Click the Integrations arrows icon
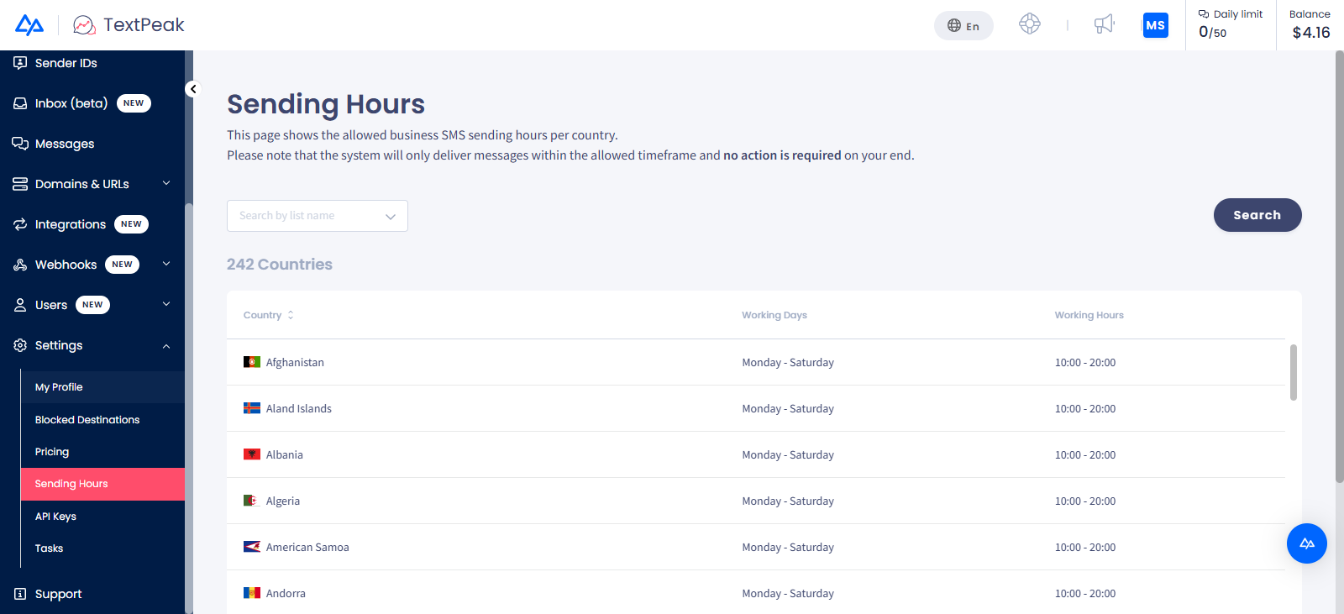 tap(20, 224)
